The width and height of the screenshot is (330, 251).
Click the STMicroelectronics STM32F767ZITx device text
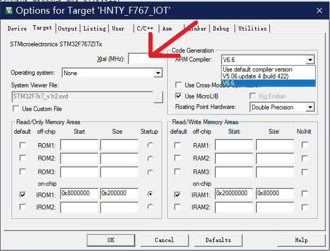[56, 44]
